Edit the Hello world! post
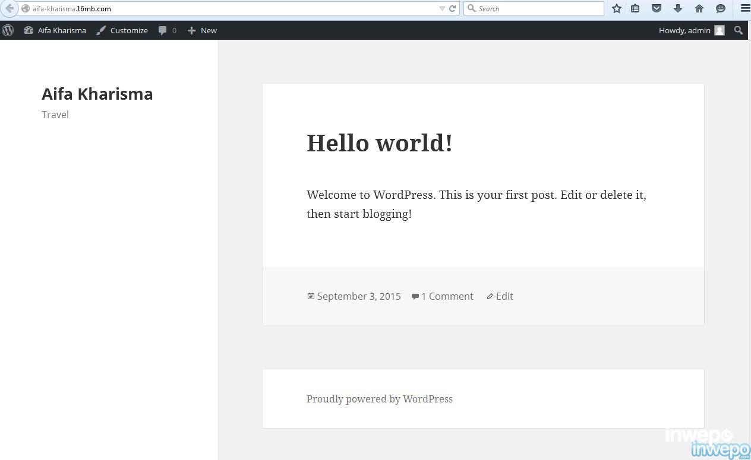The height and width of the screenshot is (460, 751). pyautogui.click(x=504, y=296)
